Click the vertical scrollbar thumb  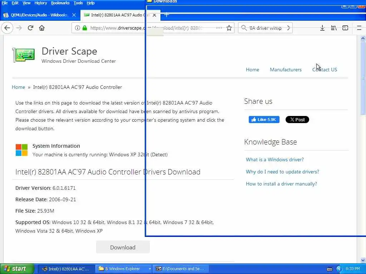363,78
